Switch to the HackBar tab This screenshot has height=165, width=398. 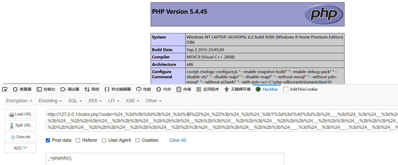[x=267, y=89]
